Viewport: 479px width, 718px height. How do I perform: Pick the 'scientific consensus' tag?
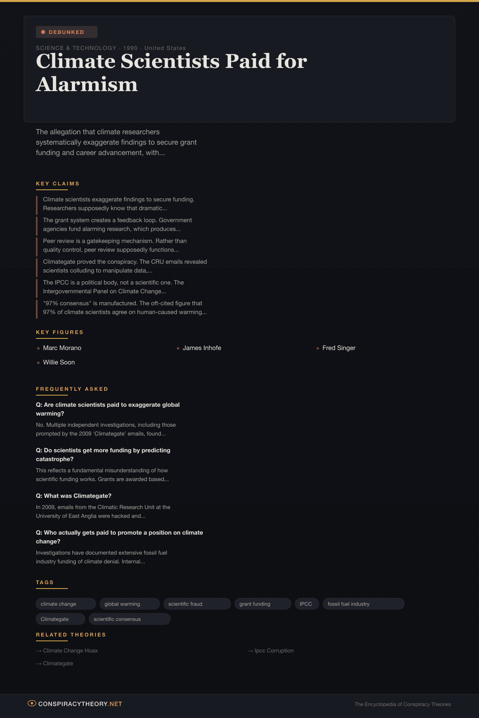(x=129, y=619)
